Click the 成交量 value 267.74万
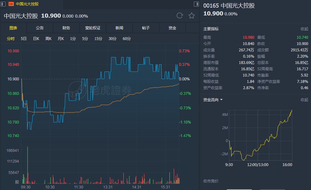The width and height of the screenshot is (311, 190). (x=246, y=50)
